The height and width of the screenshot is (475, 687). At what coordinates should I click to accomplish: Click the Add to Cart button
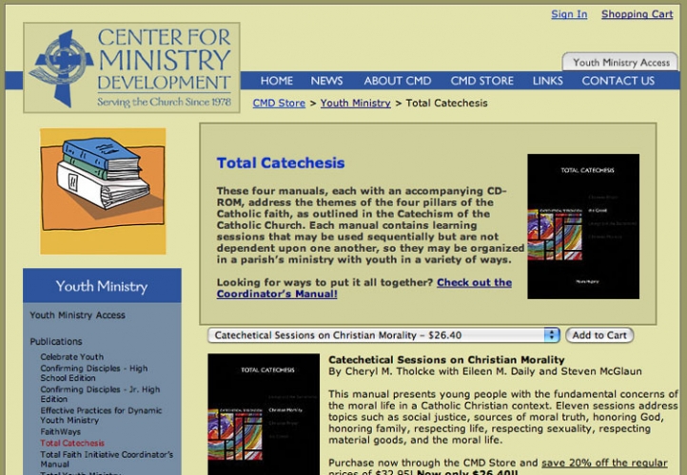599,335
